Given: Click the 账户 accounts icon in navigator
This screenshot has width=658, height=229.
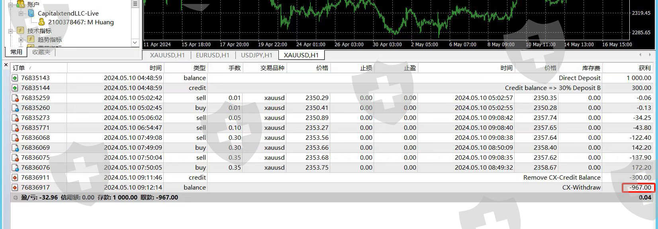Looking at the screenshot, I should click(x=20, y=4).
